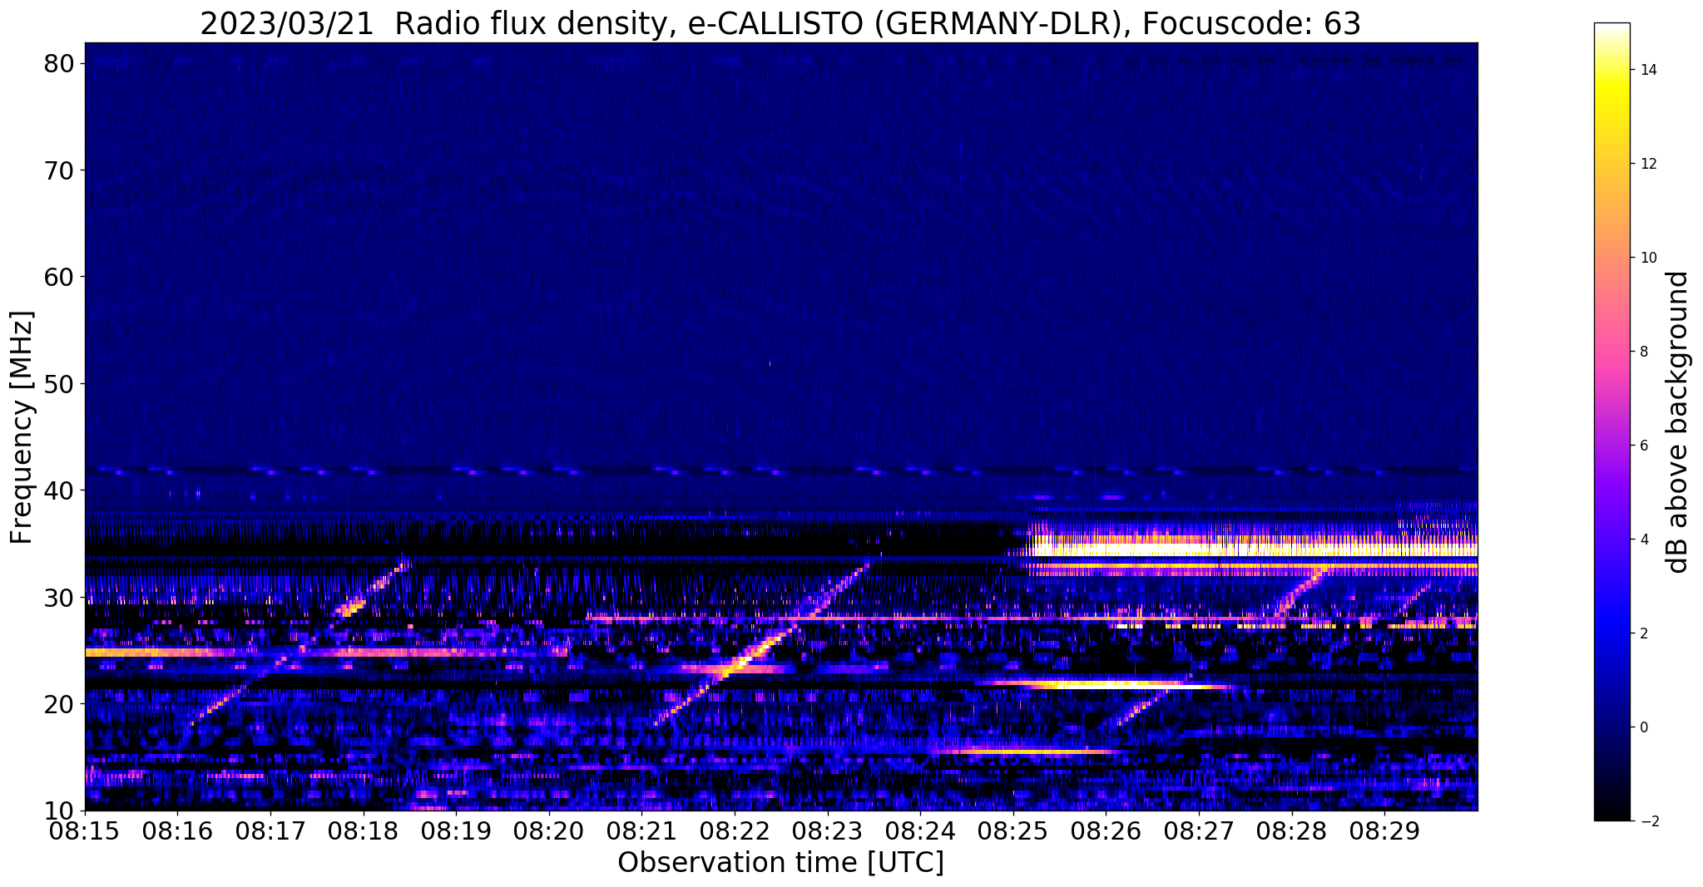Screen dimensions: 1703x887
Task: Click the 08:26 time tick label
Action: (x=1106, y=831)
